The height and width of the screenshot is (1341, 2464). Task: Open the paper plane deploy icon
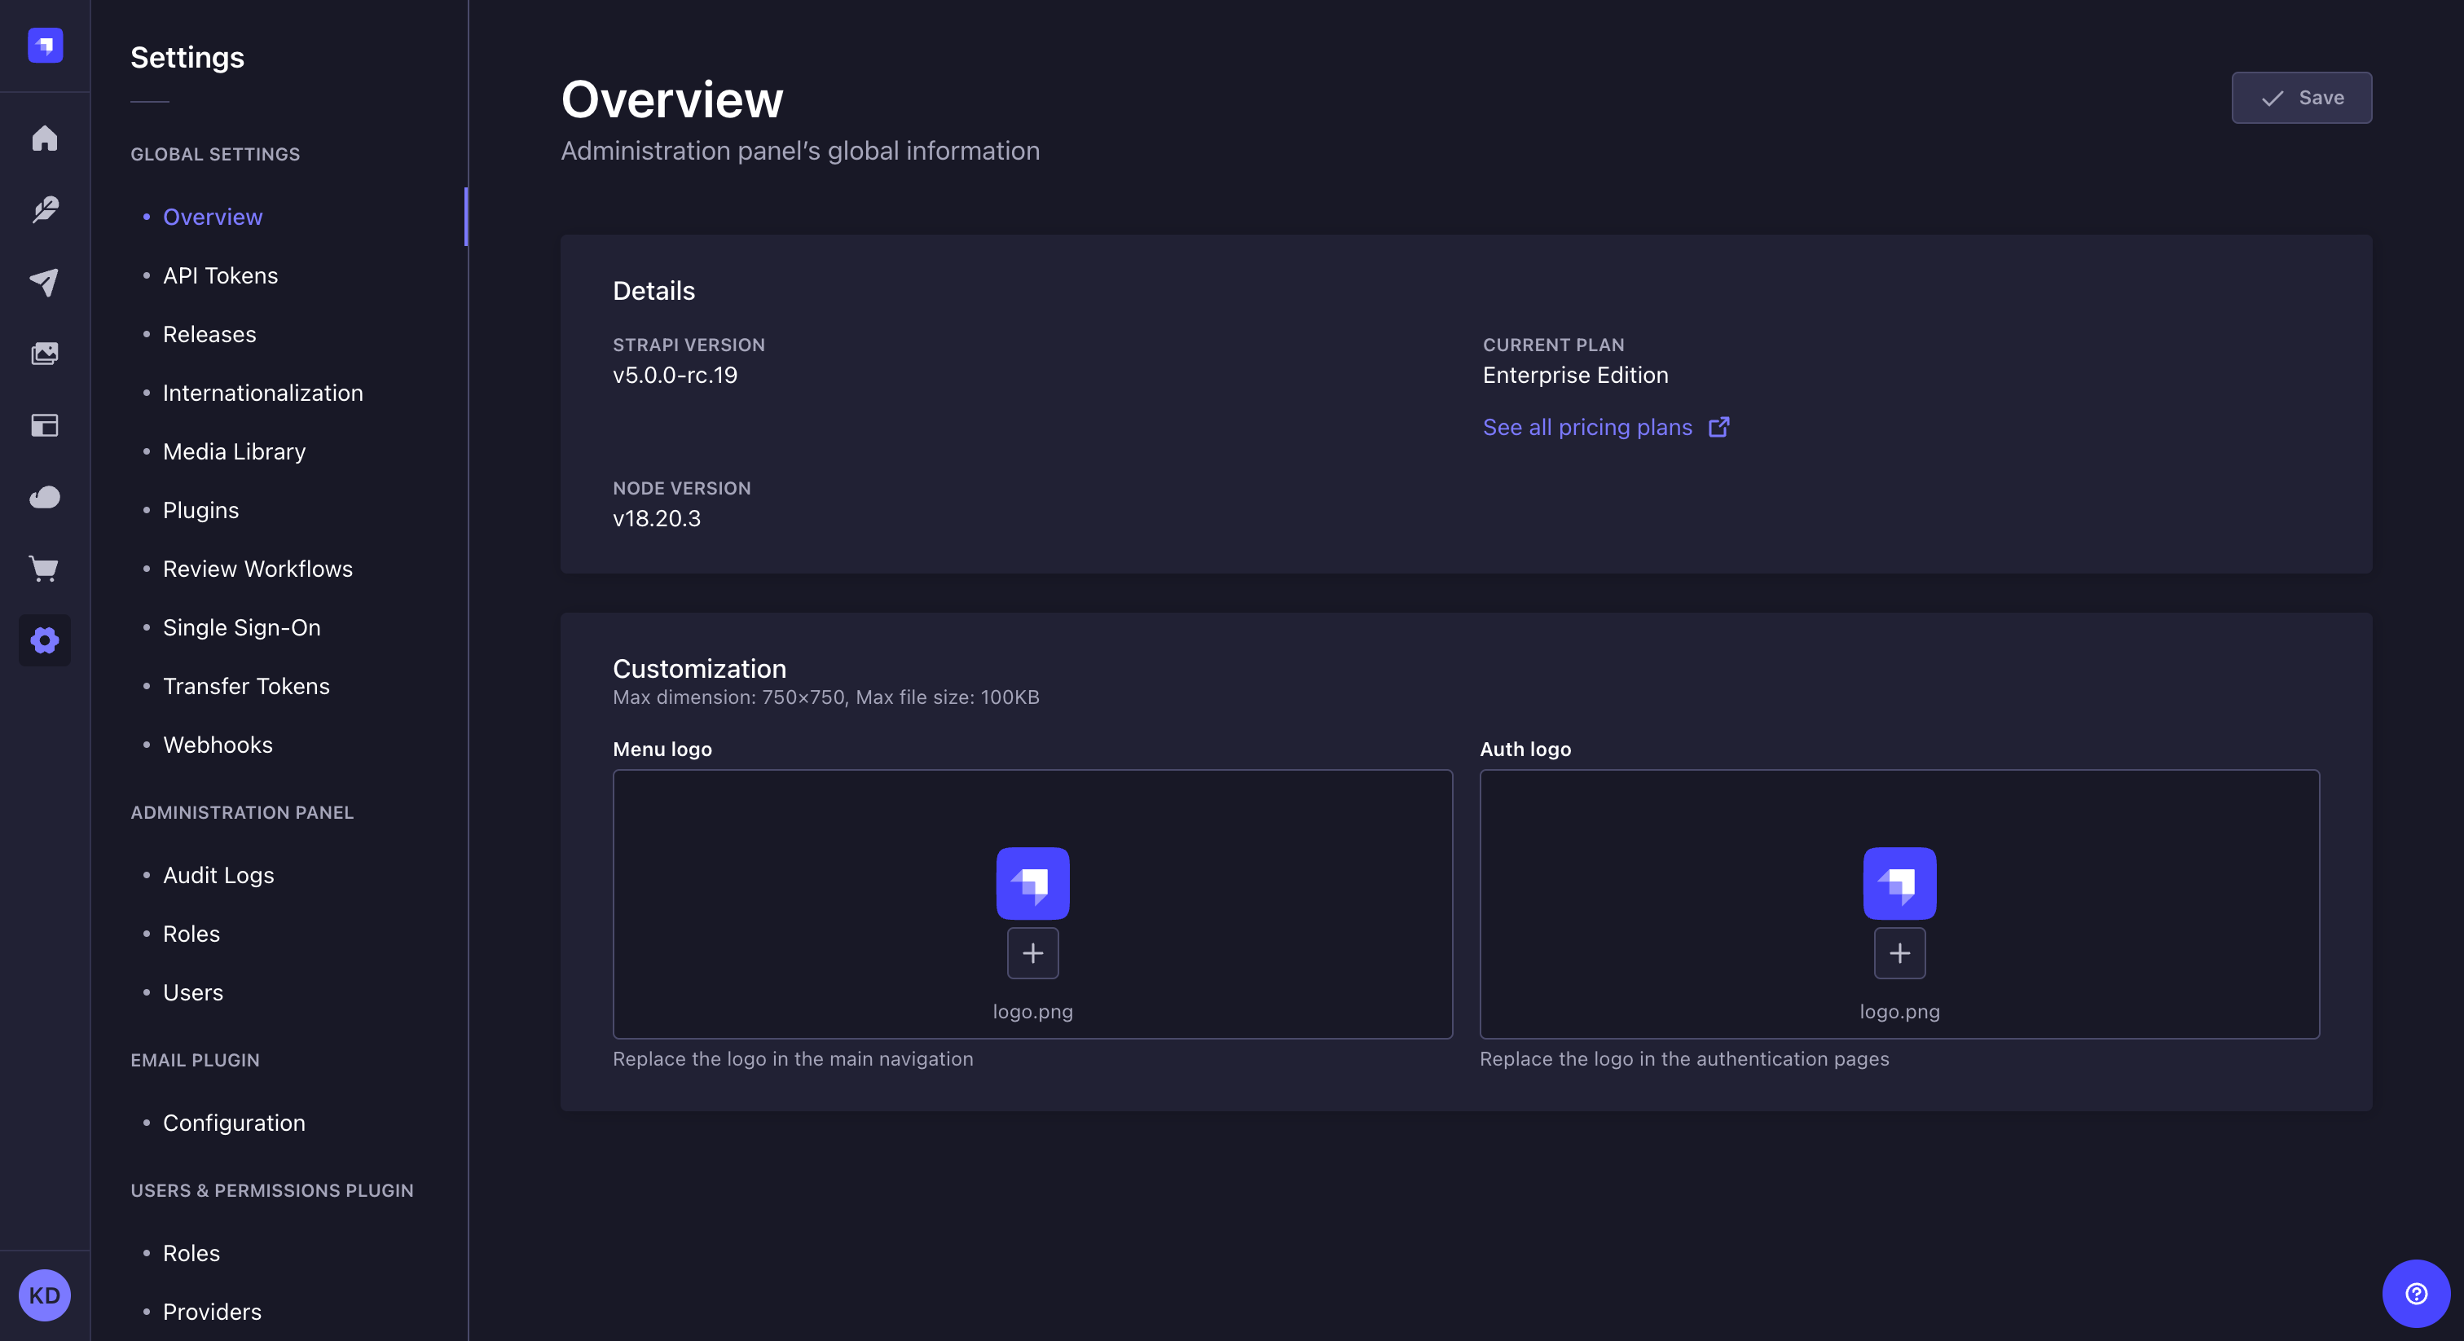pos(44,281)
